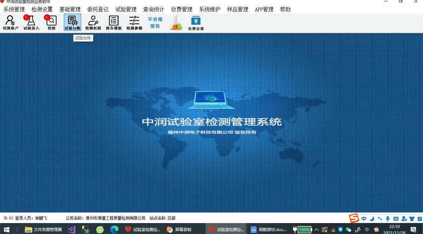Open the Sogou toolbox grid icon

(420, 219)
